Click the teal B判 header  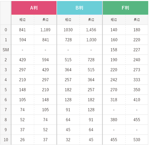[80, 8]
